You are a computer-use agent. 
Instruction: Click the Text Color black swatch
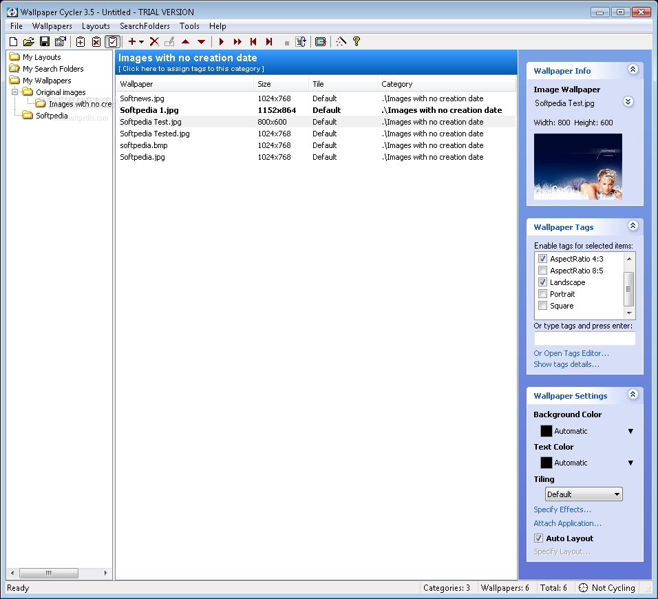[546, 463]
